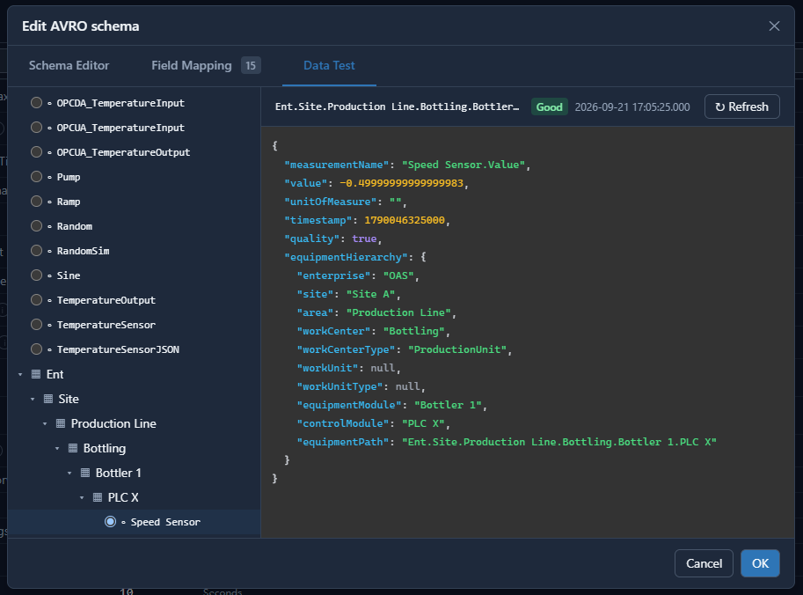This screenshot has width=803, height=595.
Task: Collapse the Ent tree node arrow
Action: (x=20, y=375)
